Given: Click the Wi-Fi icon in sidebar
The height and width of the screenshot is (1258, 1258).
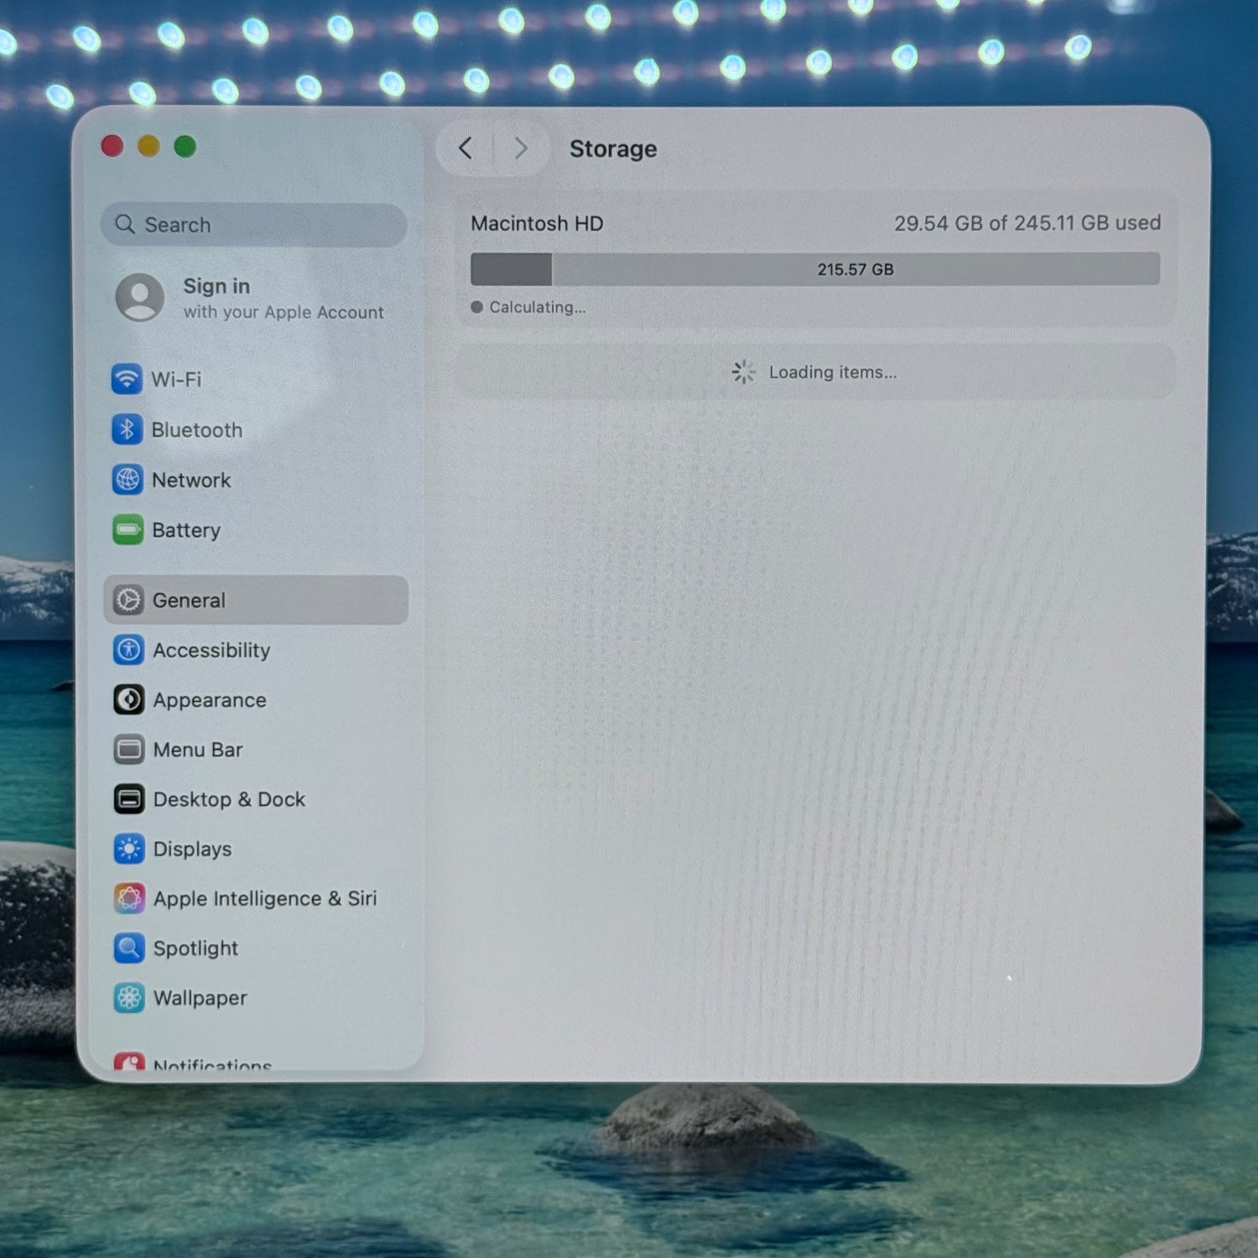Looking at the screenshot, I should pyautogui.click(x=127, y=379).
